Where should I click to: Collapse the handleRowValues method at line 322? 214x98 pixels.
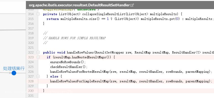tap(38, 53)
